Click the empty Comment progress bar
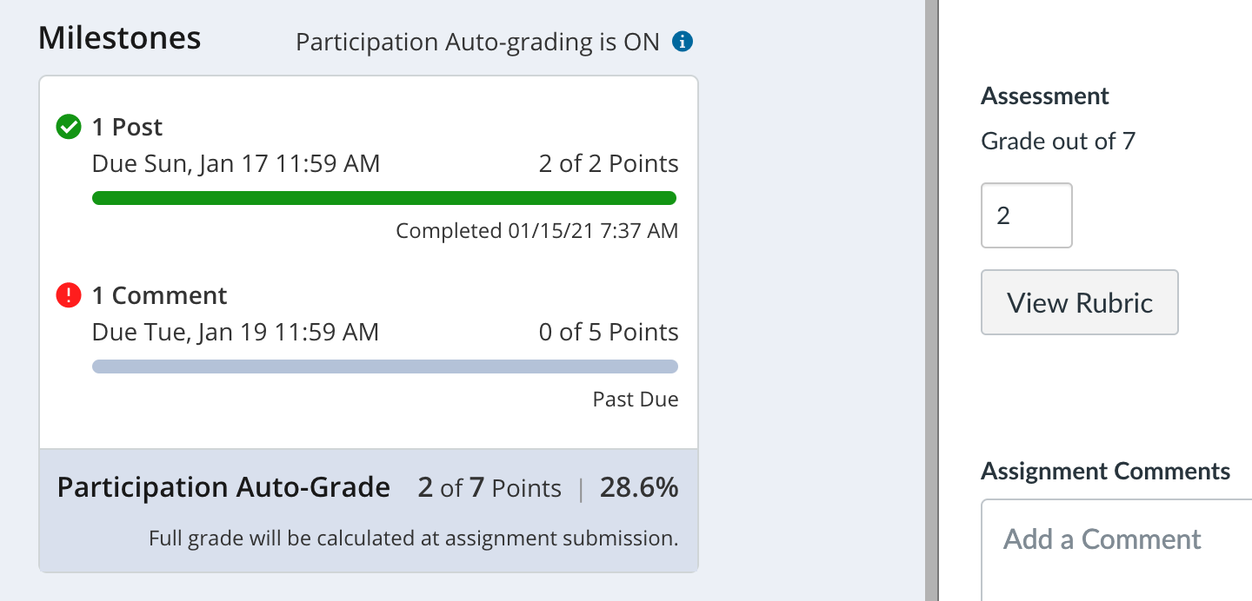This screenshot has height=601, width=1252. (384, 367)
